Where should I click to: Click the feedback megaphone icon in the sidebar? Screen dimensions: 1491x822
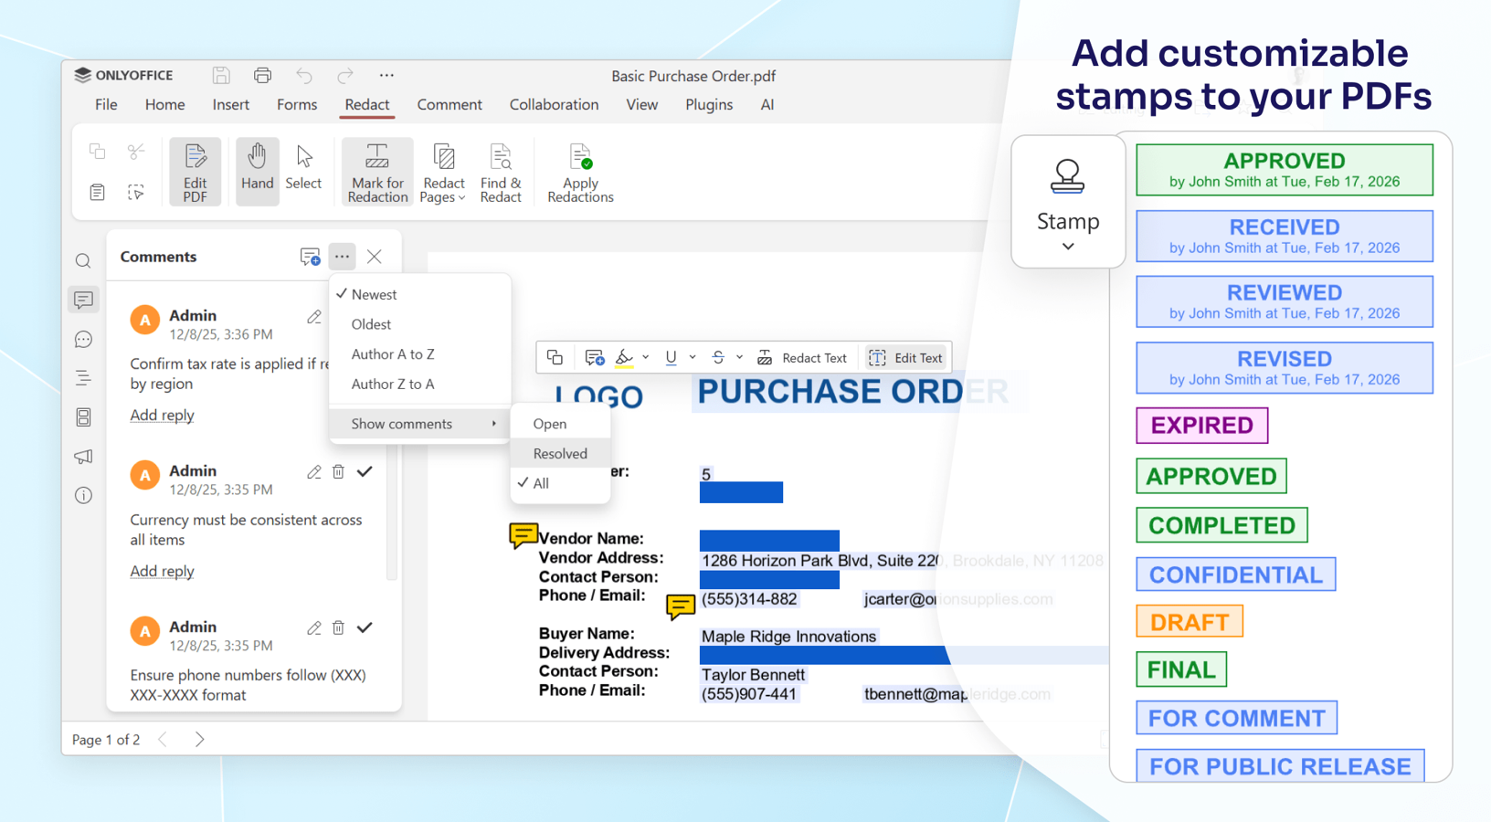click(x=83, y=457)
